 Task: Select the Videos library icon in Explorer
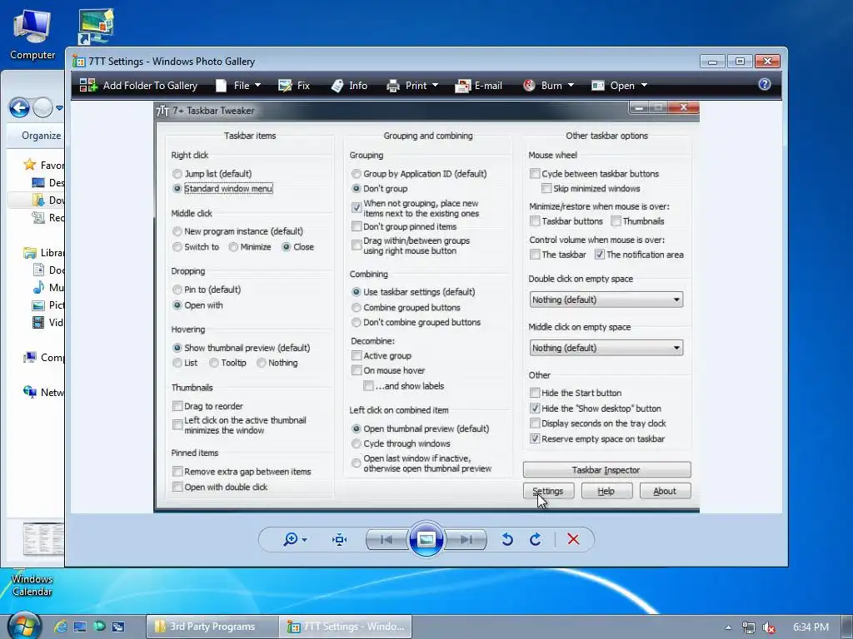pos(38,322)
